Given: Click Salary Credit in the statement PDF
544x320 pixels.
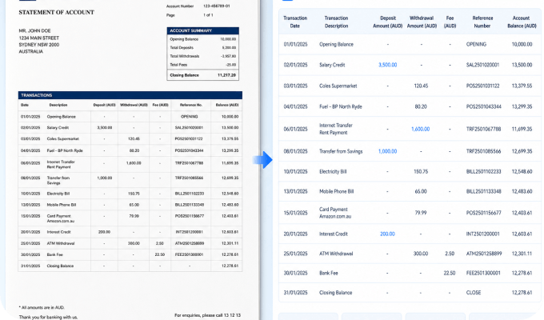Looking at the screenshot, I should (x=58, y=128).
